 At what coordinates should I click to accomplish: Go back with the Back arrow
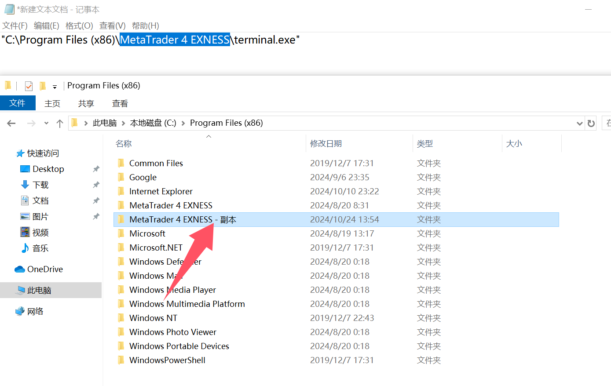click(11, 124)
